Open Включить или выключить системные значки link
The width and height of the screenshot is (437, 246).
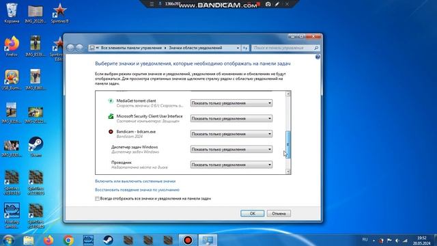135,181
